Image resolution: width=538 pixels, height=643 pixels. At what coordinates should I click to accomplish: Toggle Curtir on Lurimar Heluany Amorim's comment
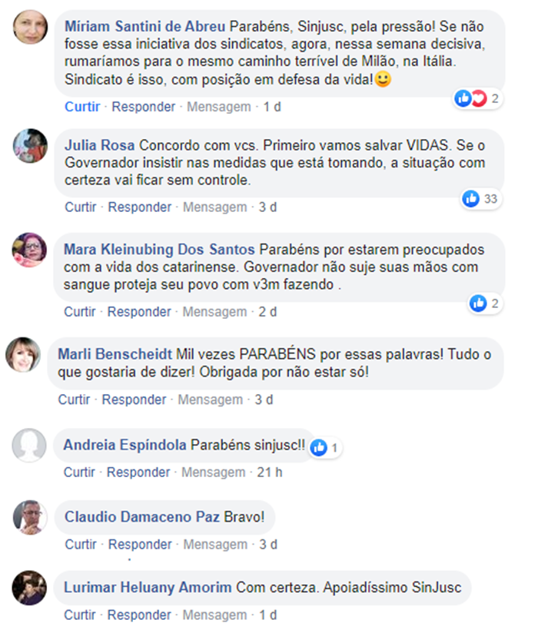(80, 615)
